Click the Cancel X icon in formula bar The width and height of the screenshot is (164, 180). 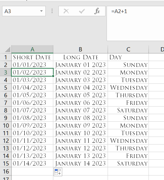66,11
